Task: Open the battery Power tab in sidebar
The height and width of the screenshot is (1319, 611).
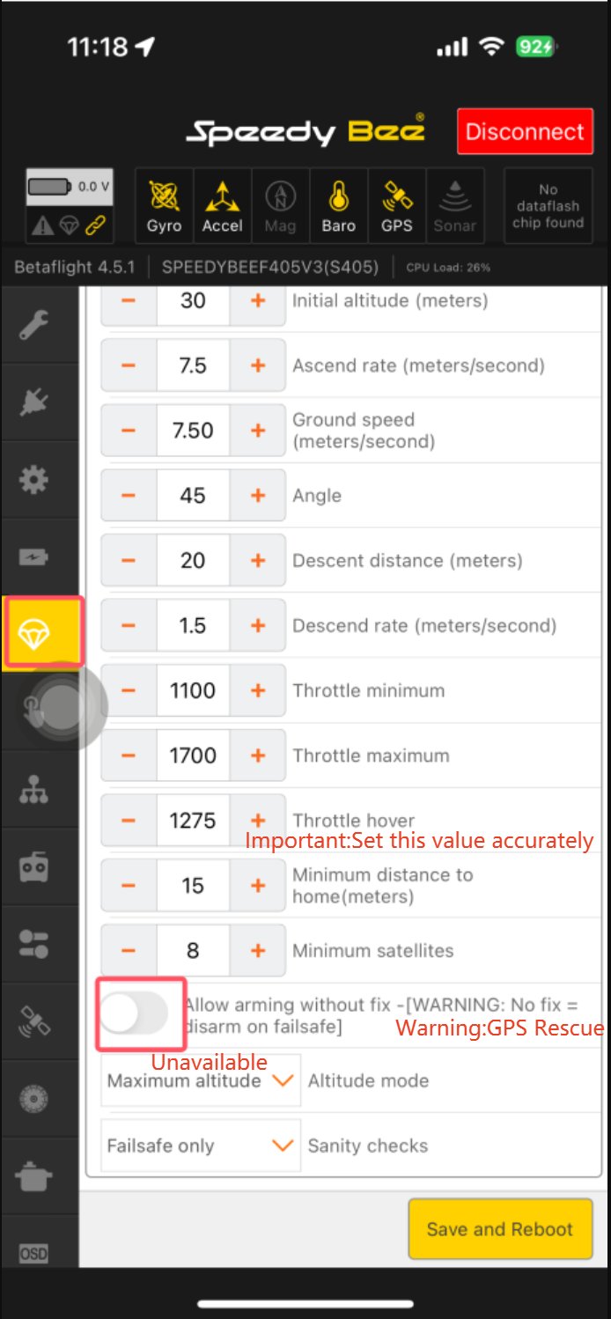Action: click(x=34, y=557)
